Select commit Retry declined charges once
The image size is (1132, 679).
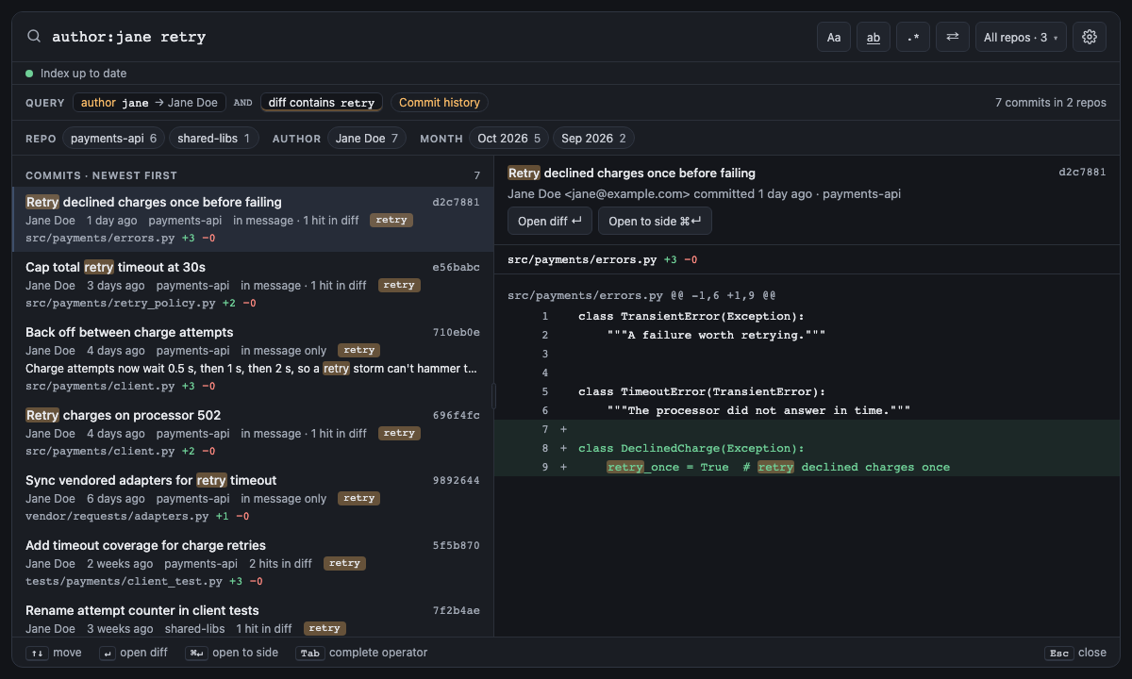(253, 219)
